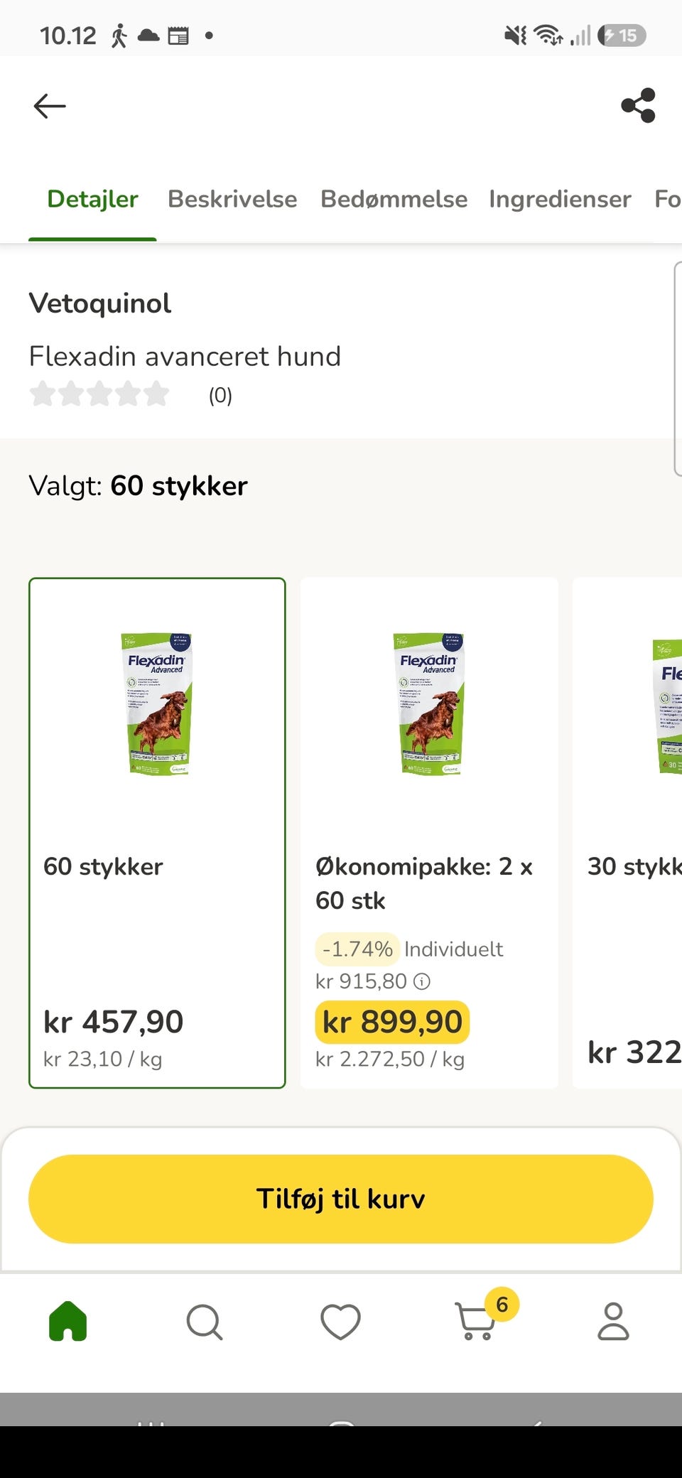Viewport: 682px width, 1478px height.
Task: Click info icon next to kr 915,80
Action: (x=422, y=981)
